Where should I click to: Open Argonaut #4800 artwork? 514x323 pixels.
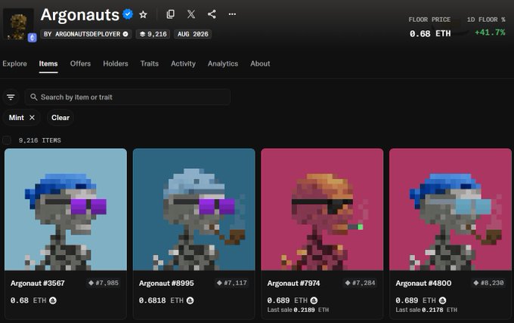(451, 210)
